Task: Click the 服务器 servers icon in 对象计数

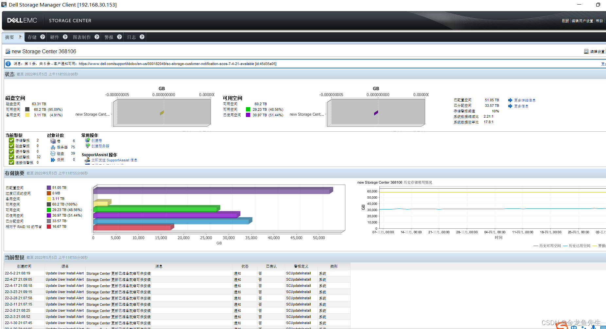Action: [x=53, y=147]
